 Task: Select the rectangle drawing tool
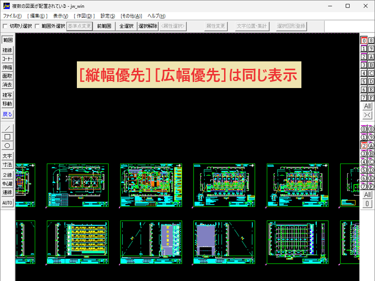(7, 137)
